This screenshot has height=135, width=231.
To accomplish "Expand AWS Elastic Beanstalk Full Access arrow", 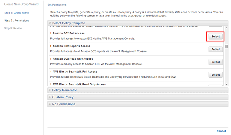I will point(51,72).
